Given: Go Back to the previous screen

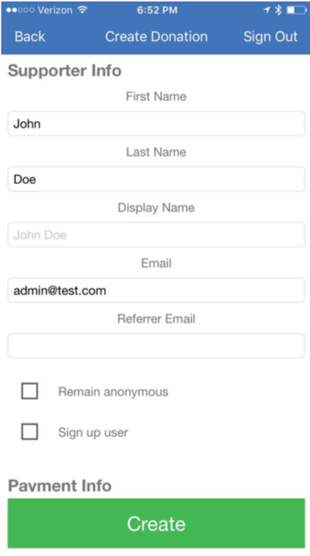Looking at the screenshot, I should [30, 37].
